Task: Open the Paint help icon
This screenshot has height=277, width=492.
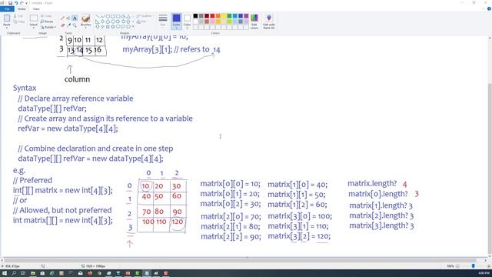Action: click(489, 8)
